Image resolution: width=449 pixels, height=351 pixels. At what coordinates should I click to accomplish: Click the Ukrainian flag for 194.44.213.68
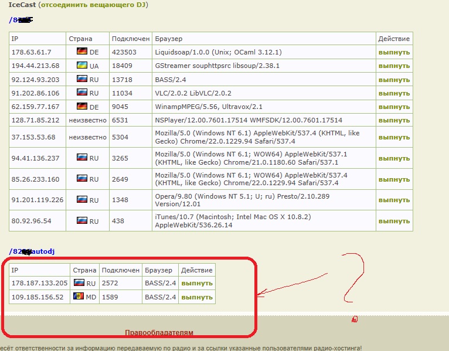click(81, 66)
